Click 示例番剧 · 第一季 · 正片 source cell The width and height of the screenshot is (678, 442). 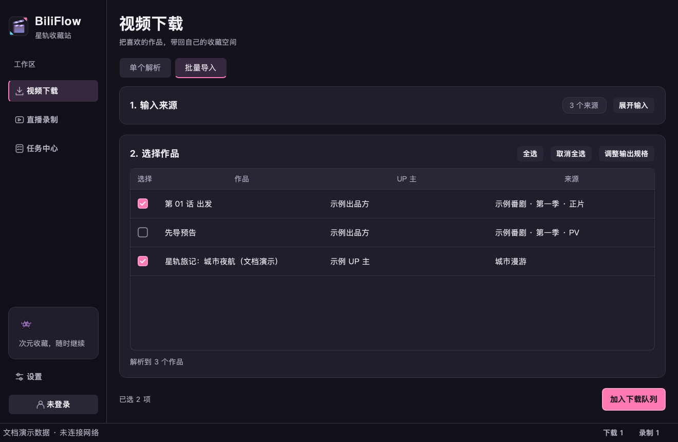(x=540, y=204)
